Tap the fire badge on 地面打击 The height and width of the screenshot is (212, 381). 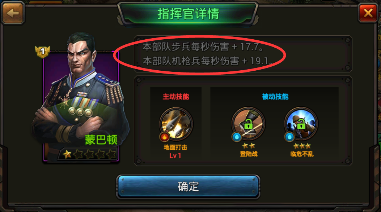pos(165,137)
